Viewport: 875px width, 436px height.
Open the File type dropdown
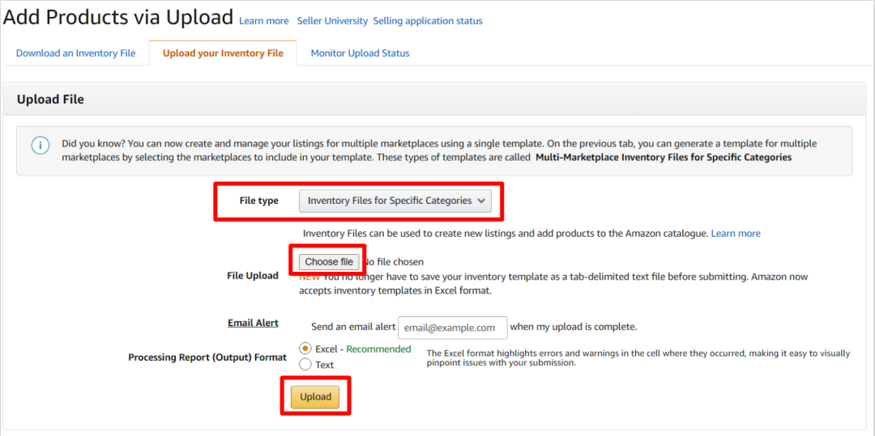395,201
